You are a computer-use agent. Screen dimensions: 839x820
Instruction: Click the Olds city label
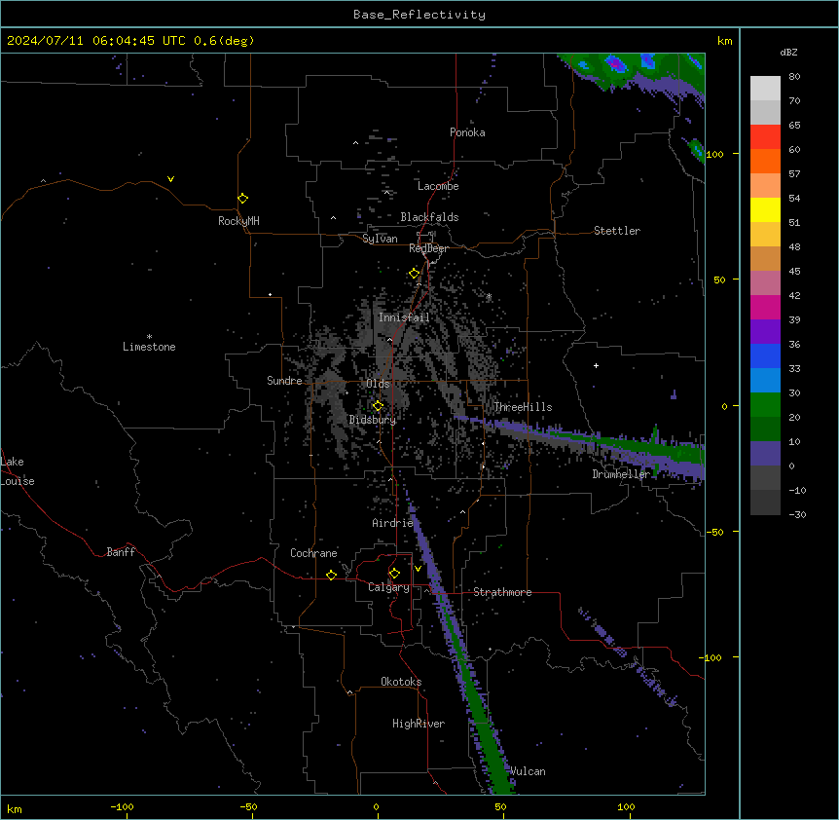378,384
